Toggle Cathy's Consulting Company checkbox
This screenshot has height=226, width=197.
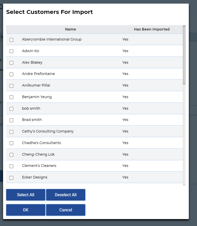pos(11,132)
